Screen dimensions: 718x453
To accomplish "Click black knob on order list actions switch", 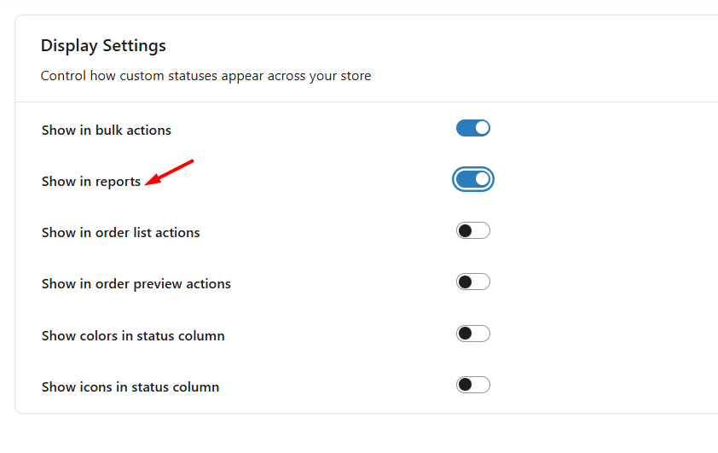I will 466,230.
